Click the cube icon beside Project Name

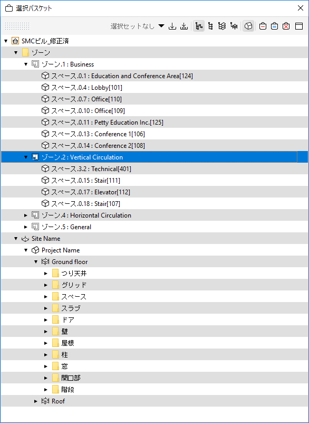[35, 250]
